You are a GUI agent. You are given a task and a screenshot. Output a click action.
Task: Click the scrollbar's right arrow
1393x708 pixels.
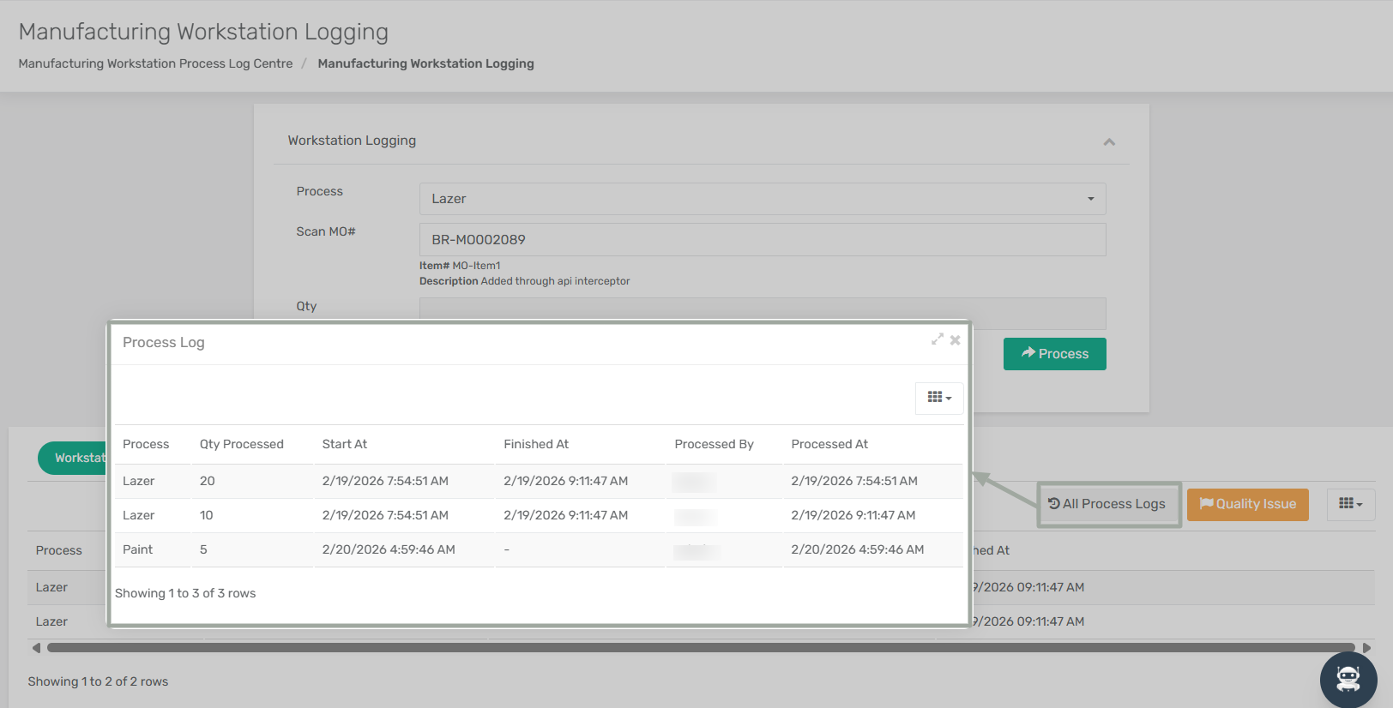pyautogui.click(x=1366, y=648)
